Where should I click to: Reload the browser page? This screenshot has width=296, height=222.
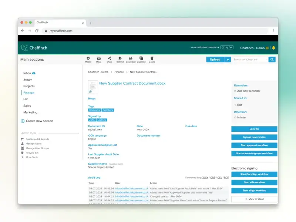click(37, 31)
